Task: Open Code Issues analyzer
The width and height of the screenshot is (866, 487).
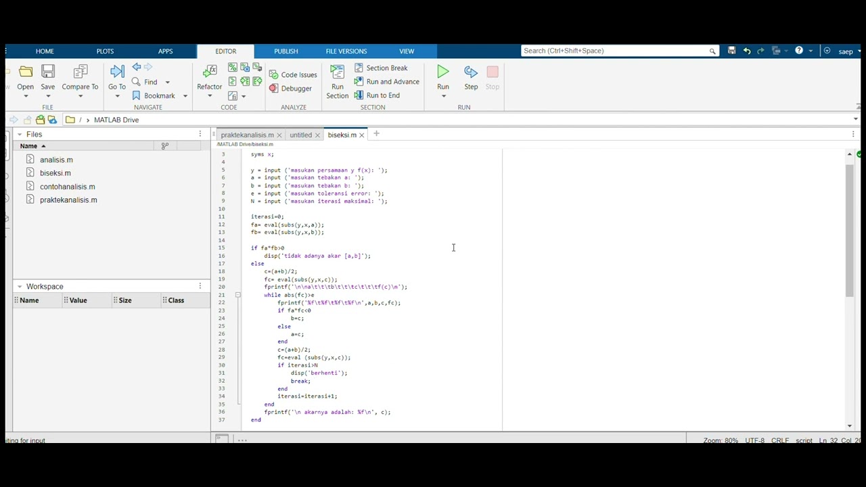Action: point(293,74)
